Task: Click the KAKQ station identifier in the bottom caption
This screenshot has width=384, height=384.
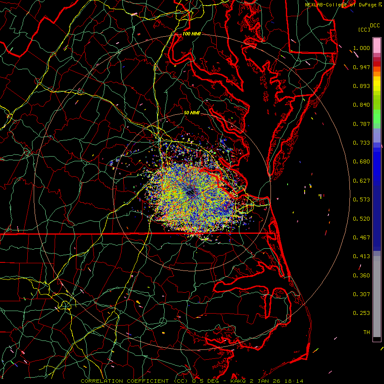Action: click(x=239, y=381)
